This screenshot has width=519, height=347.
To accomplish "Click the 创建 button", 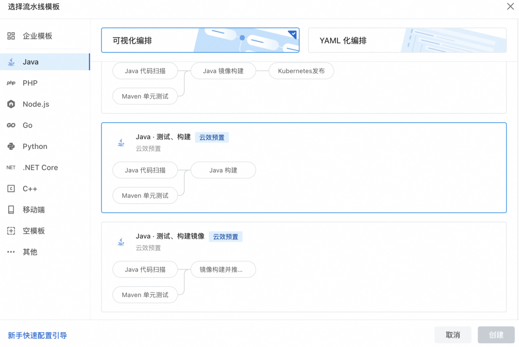I will click(x=496, y=335).
